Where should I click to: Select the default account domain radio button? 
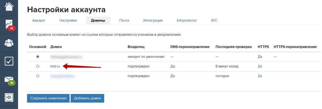click(x=38, y=57)
